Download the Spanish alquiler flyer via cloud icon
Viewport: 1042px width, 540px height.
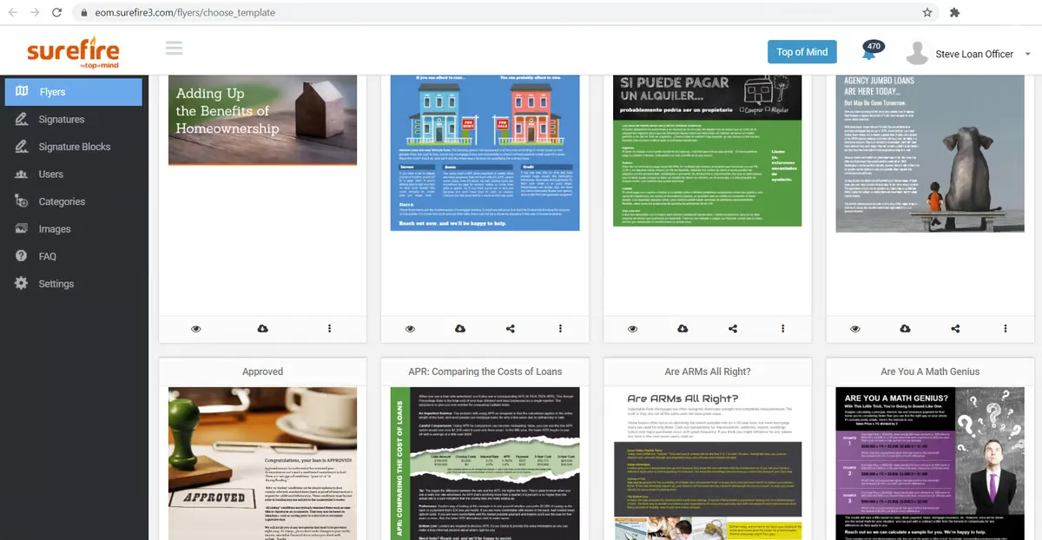click(x=683, y=329)
